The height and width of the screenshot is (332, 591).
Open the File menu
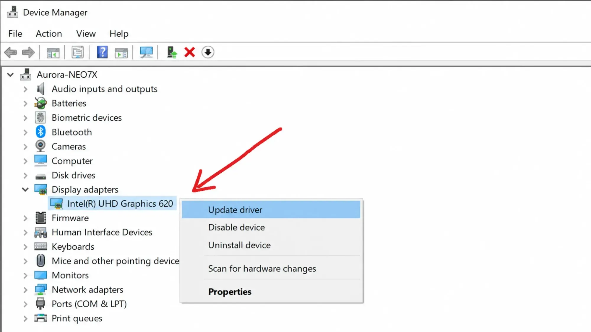[x=15, y=34]
